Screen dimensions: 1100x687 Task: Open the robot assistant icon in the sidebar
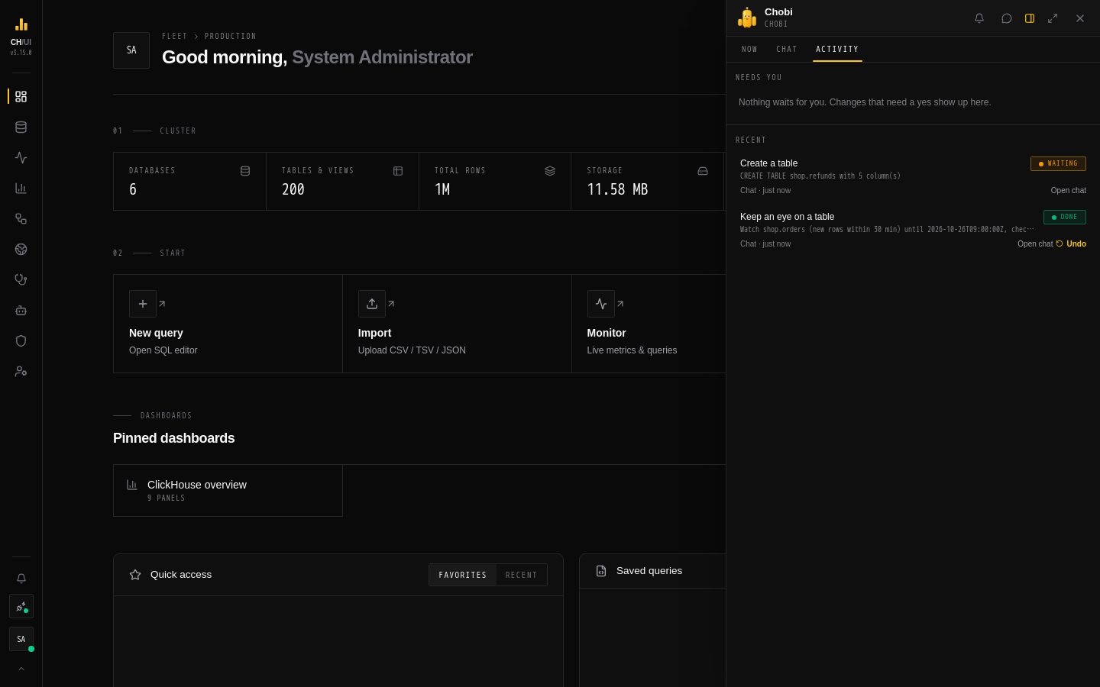[x=21, y=311]
